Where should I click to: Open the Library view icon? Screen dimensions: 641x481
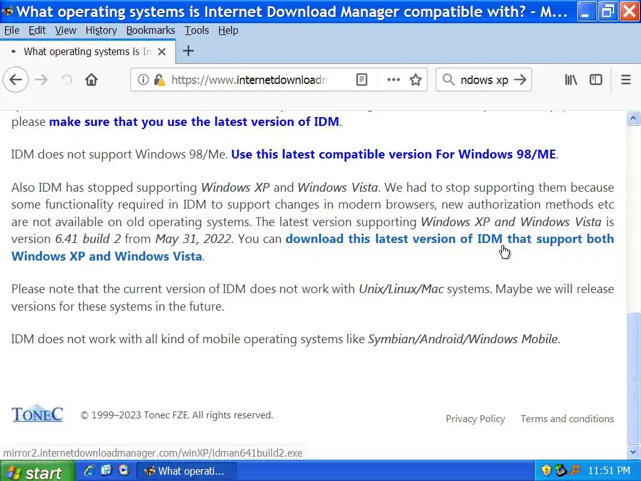(571, 80)
